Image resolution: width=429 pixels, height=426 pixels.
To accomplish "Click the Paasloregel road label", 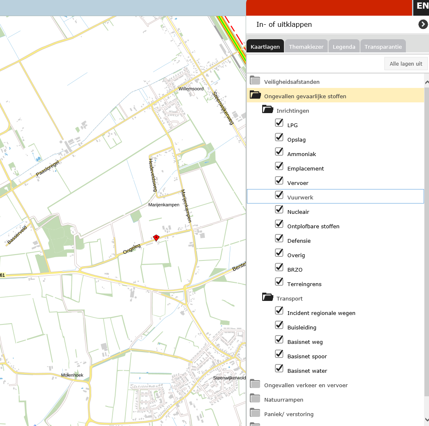I will pos(47,168).
